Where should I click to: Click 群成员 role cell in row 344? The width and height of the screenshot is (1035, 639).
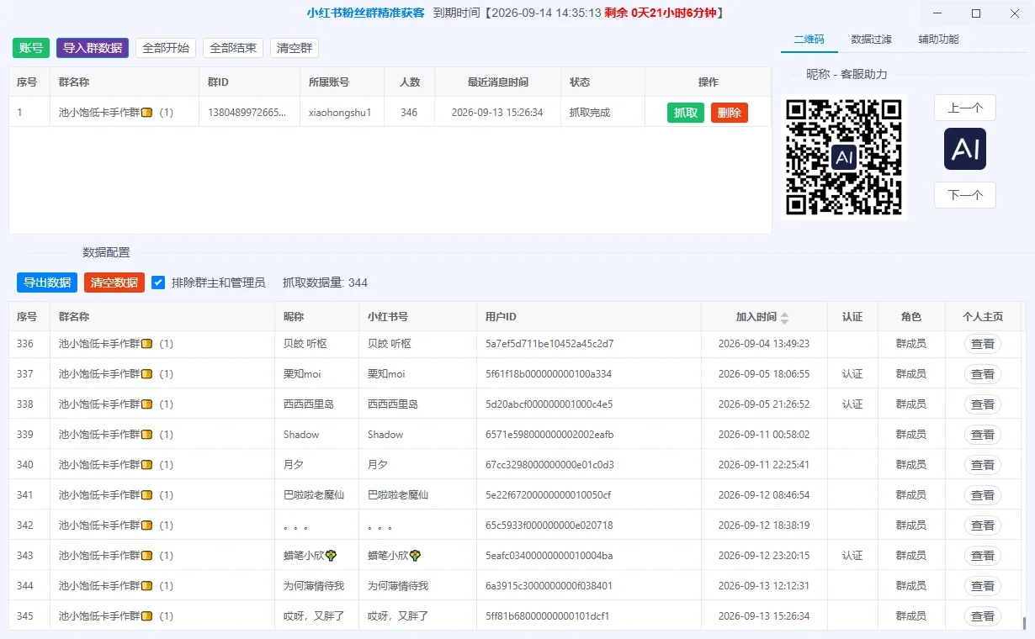coord(911,586)
